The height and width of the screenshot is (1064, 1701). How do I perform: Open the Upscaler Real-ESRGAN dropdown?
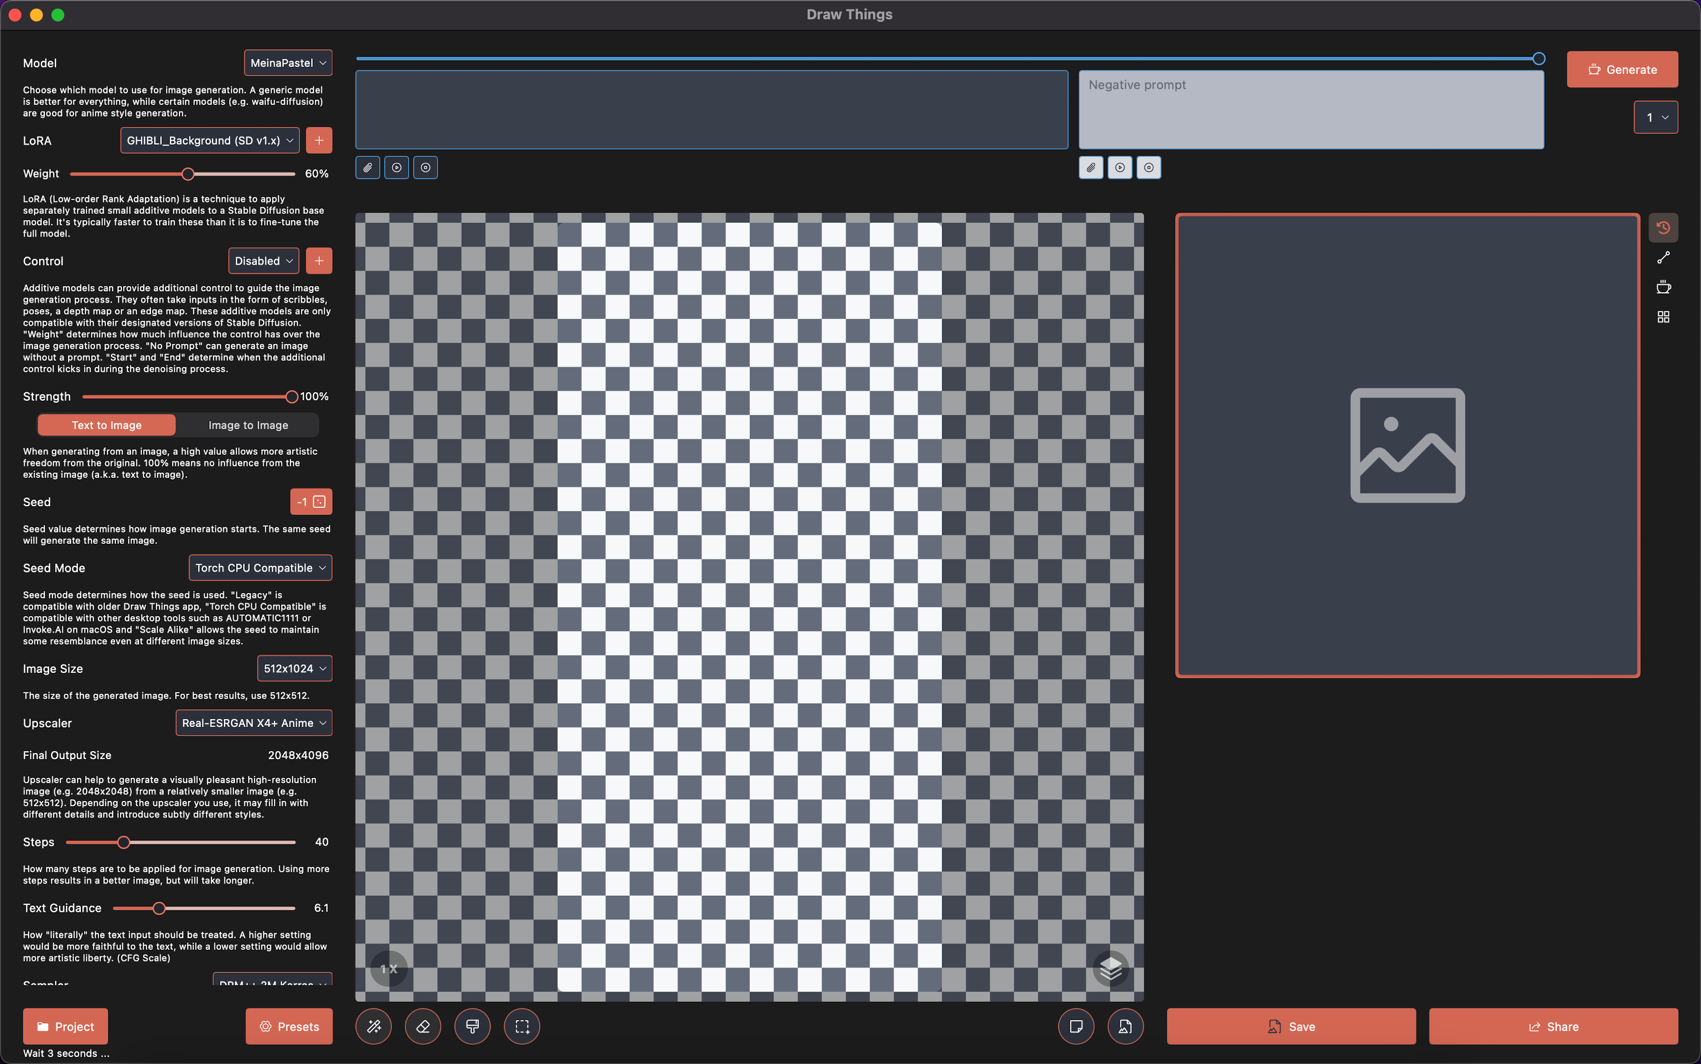click(x=253, y=723)
